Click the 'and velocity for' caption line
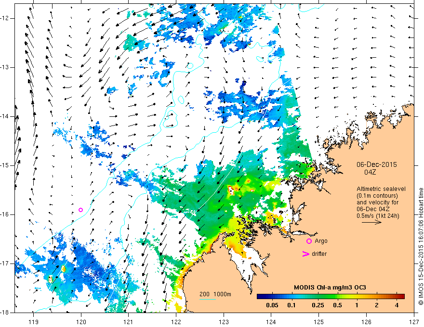Viewport: 424px width, 327px height. (377, 202)
